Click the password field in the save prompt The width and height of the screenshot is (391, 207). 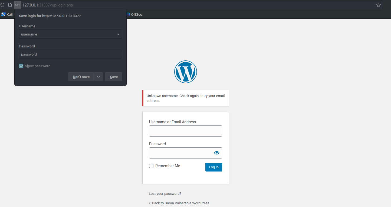pos(70,54)
